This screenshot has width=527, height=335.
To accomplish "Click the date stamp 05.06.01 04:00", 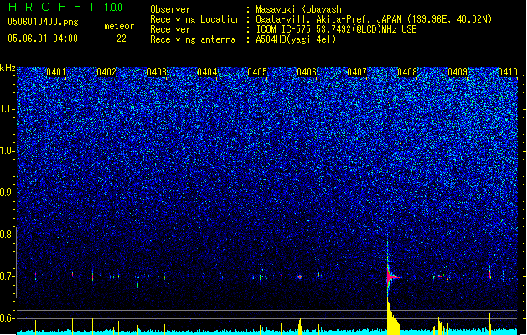I will [43, 39].
